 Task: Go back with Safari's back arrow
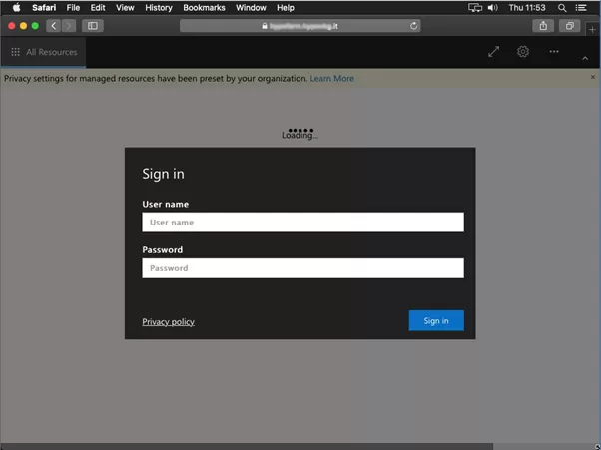[x=54, y=26]
